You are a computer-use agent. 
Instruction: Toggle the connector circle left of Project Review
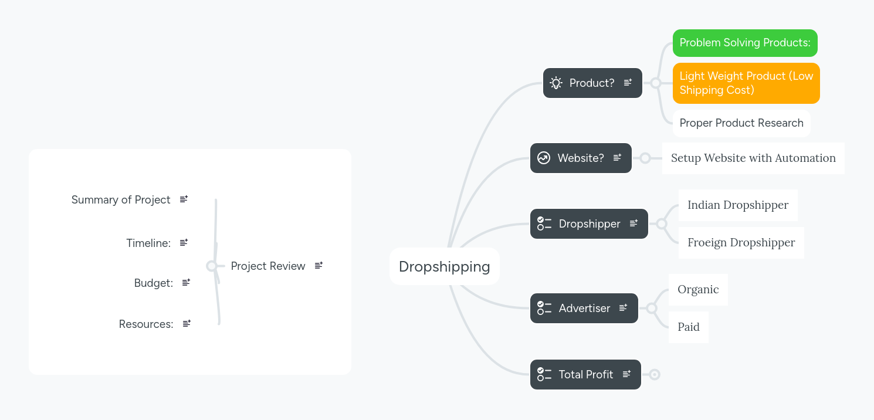[212, 266]
